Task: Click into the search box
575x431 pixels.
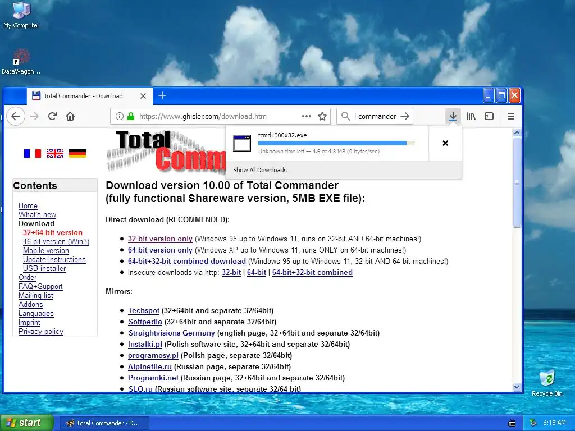Action: tap(374, 117)
